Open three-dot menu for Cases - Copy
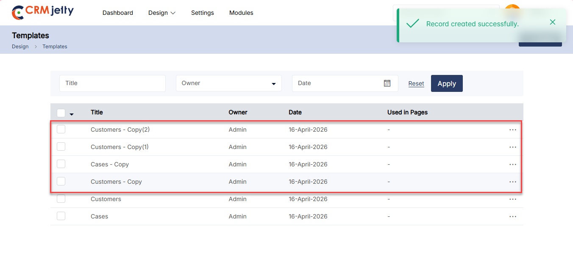Screen dimensions: 573x268 pos(512,165)
